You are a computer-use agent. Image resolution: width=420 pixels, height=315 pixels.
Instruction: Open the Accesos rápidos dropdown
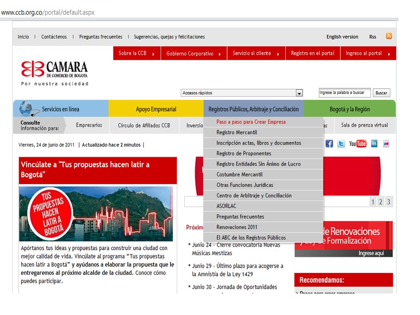tap(241, 93)
